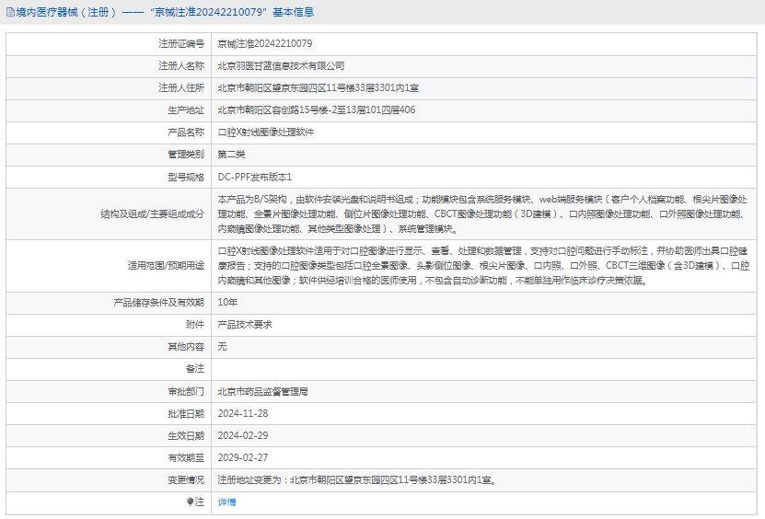This screenshot has width=765, height=519.
Task: Click the management category value 第二类
Action: tap(231, 155)
